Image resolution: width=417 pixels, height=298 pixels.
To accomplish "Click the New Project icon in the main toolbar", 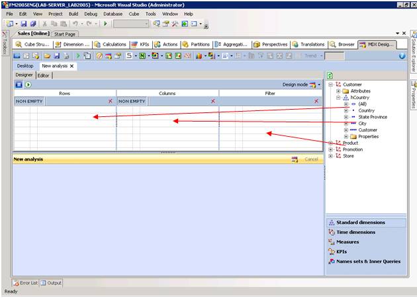I will pos(10,24).
